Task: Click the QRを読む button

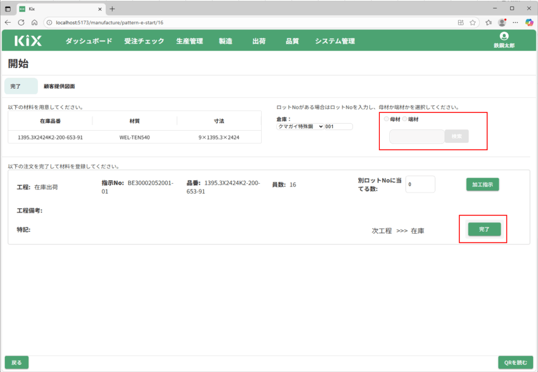Action: pos(515,363)
